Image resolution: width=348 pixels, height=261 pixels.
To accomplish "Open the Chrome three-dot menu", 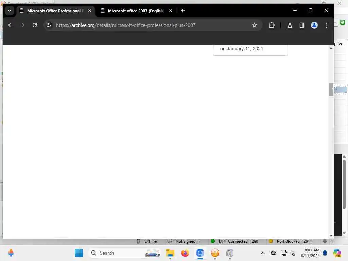I will tap(327, 25).
